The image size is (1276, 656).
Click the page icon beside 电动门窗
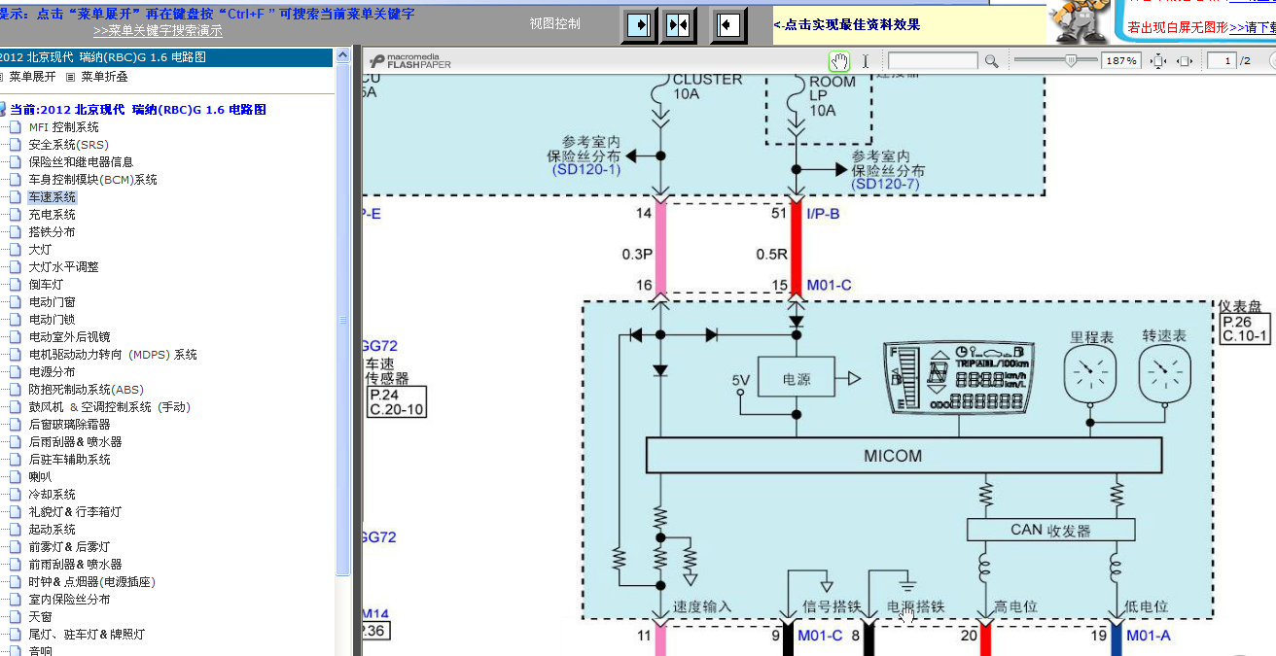(x=15, y=302)
